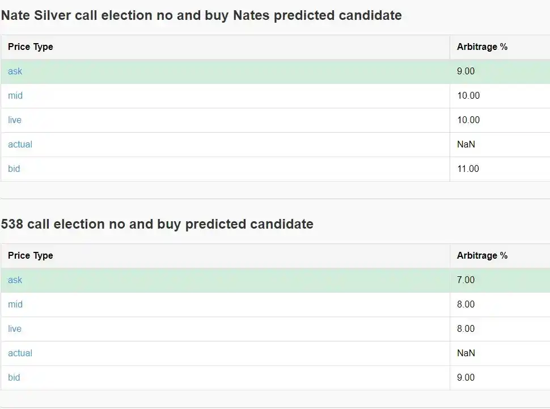Click the Price Type header of the Nate Silver table
Screen dimensions: 550x409
click(x=30, y=47)
